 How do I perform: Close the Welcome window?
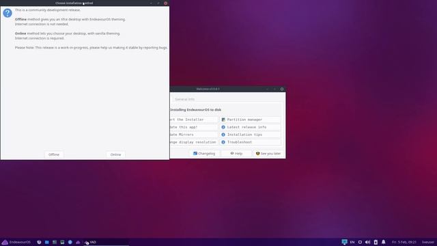[x=282, y=89]
